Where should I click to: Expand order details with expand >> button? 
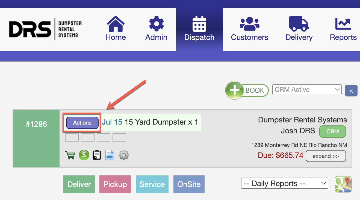326,156
